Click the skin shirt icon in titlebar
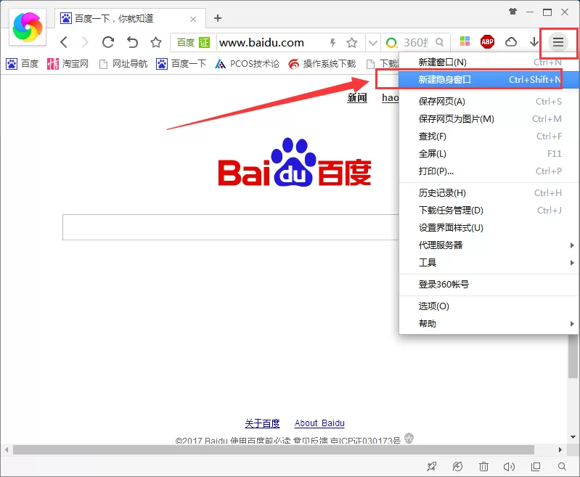 point(512,12)
